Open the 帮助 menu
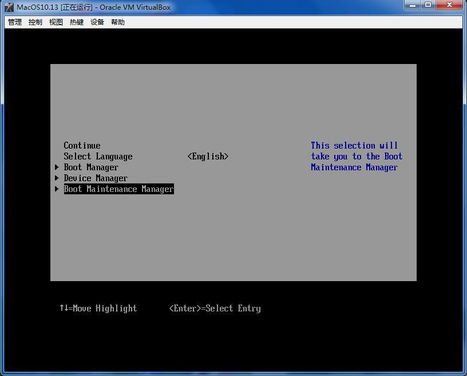 tap(118, 22)
